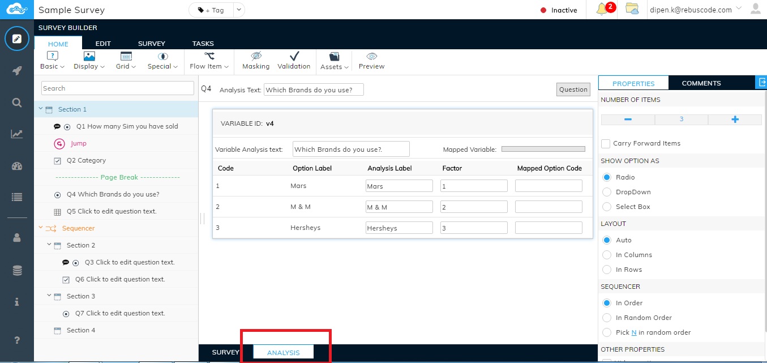This screenshot has height=363, width=767.
Task: Switch to the EDIT ribbon tab
Action: [x=103, y=44]
